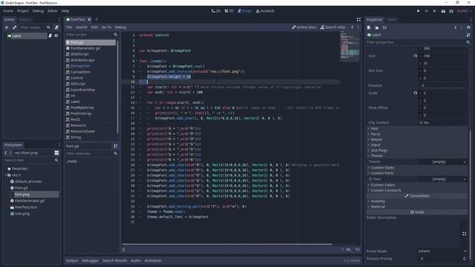Viewport: 475px width, 267px height.
Task: Click the instance scene link icon
Action: [x=15, y=27]
